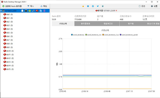Image resolution: width=160 pixels, height=98 pixels.
Task: Toggle used_memory_rss legend series
Action: click(x=93, y=35)
